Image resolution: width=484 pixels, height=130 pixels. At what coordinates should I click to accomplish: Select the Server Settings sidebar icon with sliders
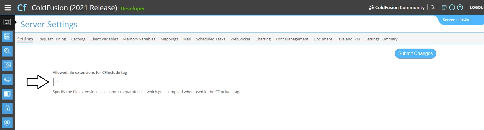7,22
